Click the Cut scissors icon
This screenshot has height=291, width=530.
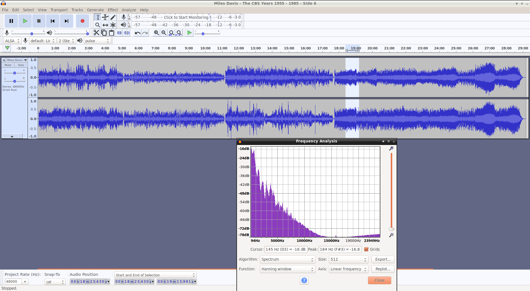[96, 33]
